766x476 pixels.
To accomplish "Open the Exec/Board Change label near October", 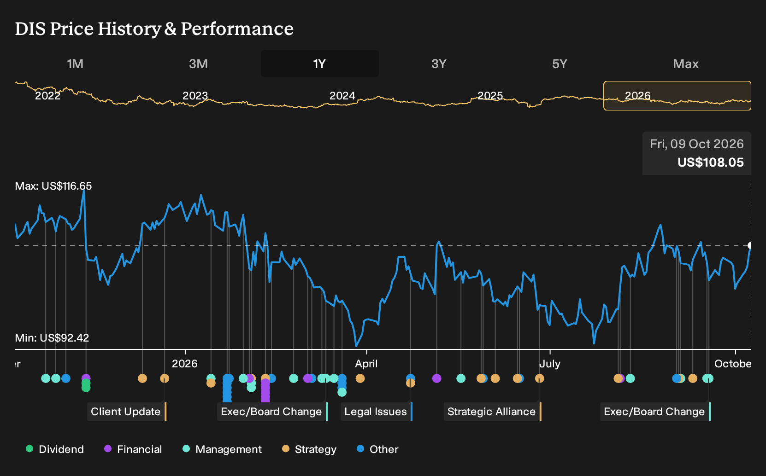I will point(654,412).
